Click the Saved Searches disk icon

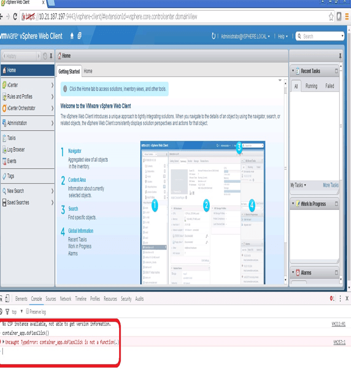tap(4, 202)
